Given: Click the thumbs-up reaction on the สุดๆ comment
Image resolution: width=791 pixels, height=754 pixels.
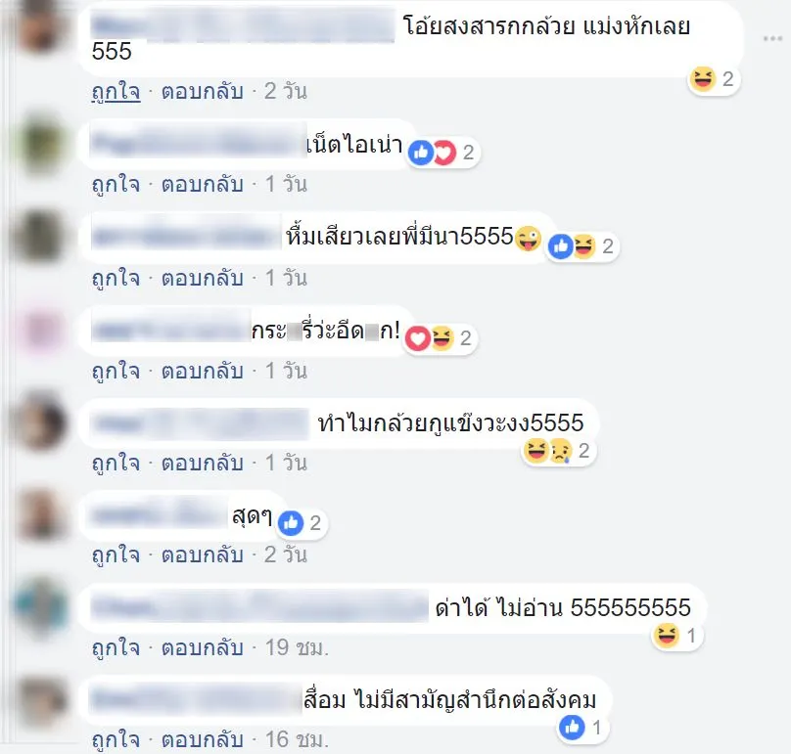Looking at the screenshot, I should click(x=291, y=523).
